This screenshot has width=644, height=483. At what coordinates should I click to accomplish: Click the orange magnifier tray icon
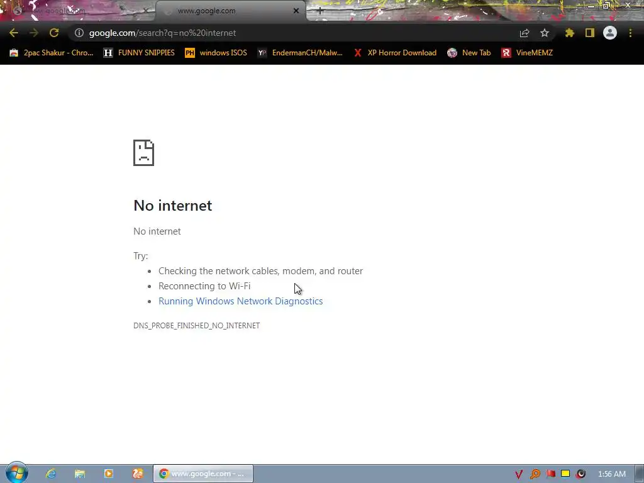tap(535, 474)
